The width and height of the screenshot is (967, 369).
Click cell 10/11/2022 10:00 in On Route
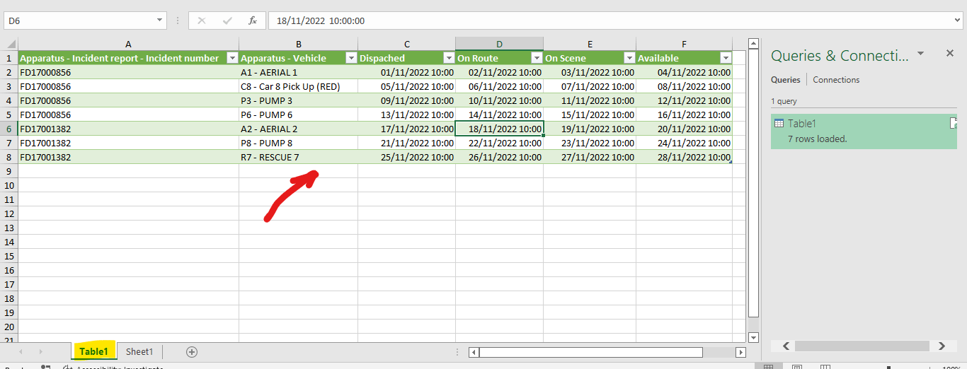point(500,100)
